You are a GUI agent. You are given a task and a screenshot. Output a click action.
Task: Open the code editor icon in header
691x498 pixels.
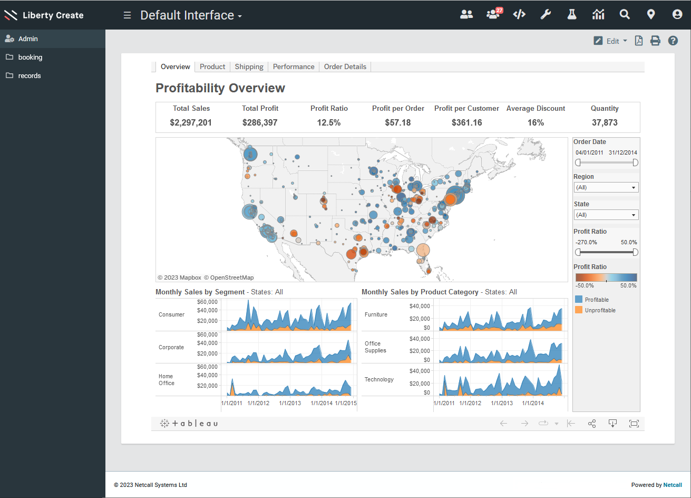519,15
